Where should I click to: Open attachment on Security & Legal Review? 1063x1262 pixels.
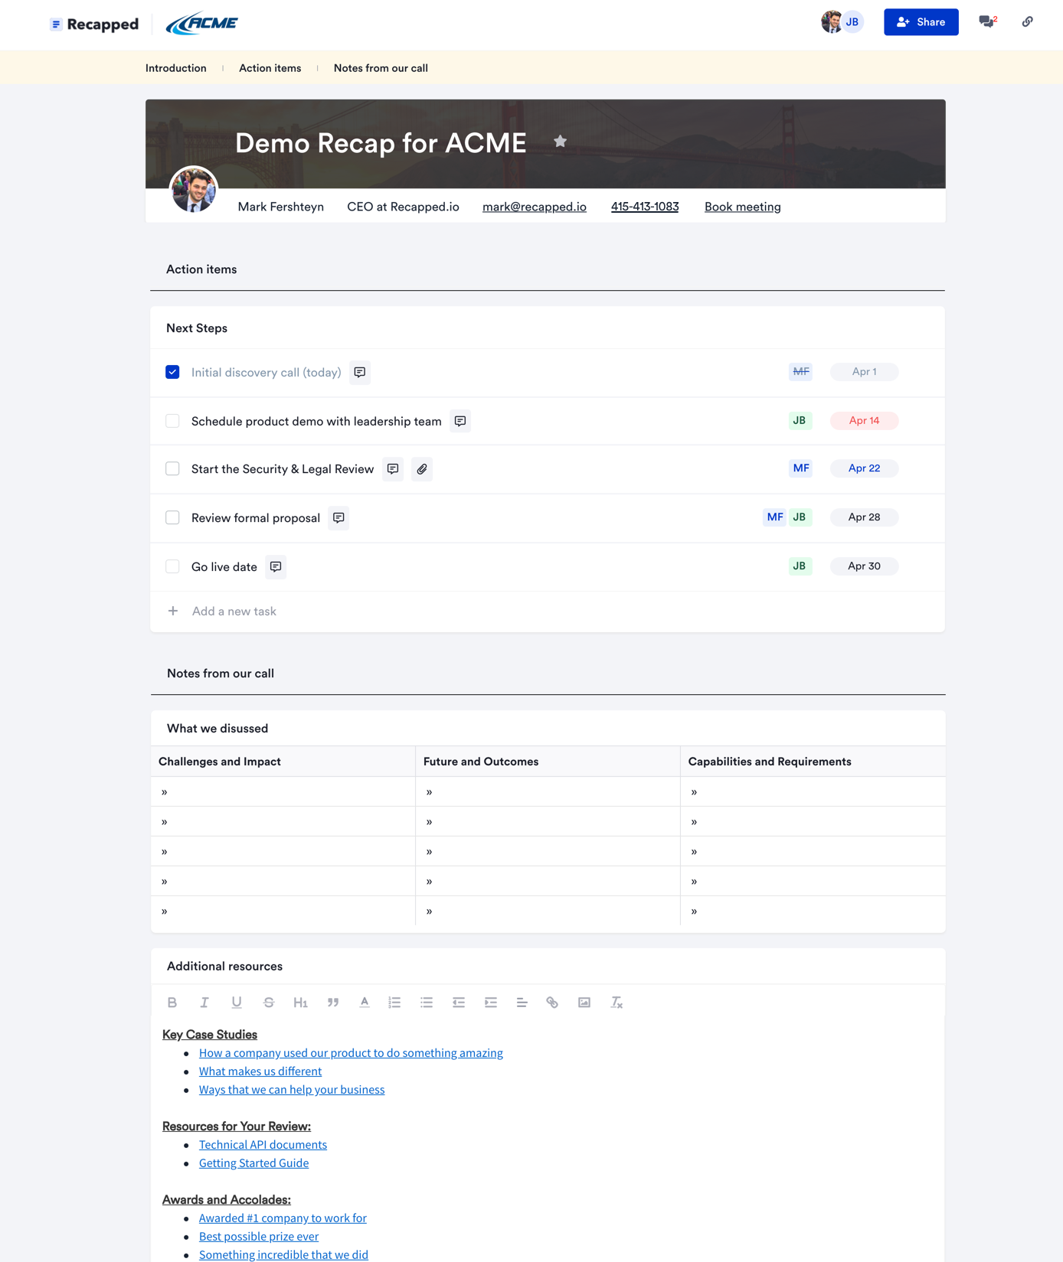(422, 469)
